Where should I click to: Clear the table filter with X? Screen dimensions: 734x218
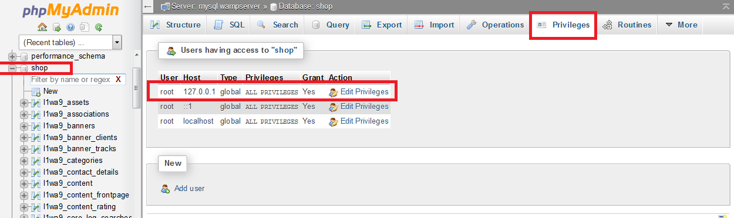click(x=118, y=79)
